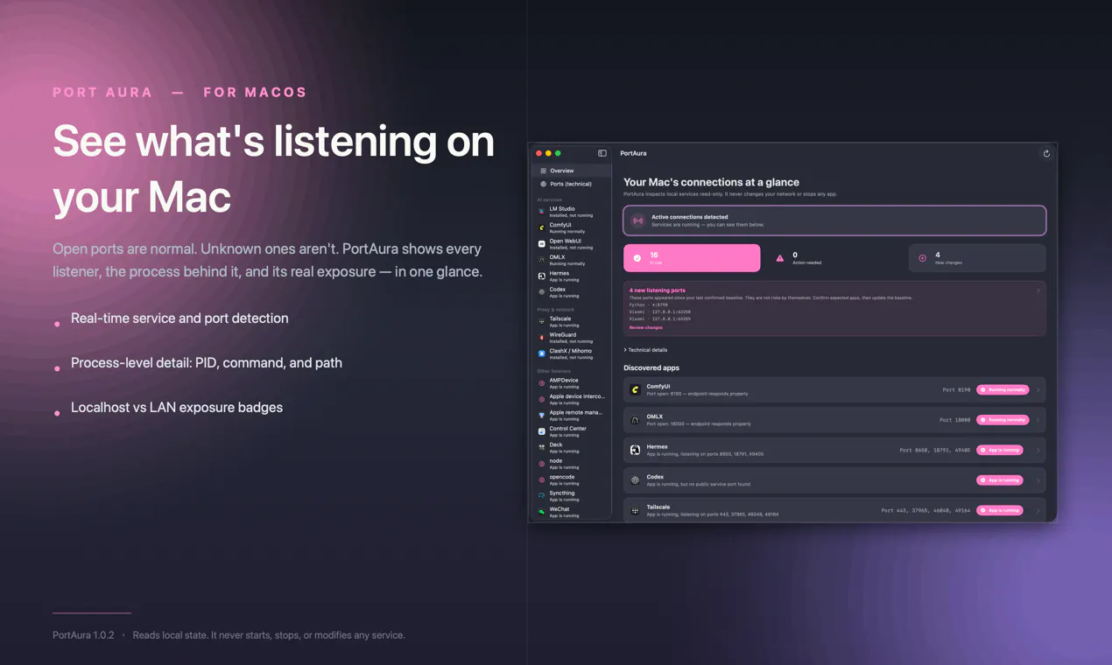Viewport: 1112px width, 665px height.
Task: Select ClashX / Mihomo in the sidebar
Action: coord(572,353)
